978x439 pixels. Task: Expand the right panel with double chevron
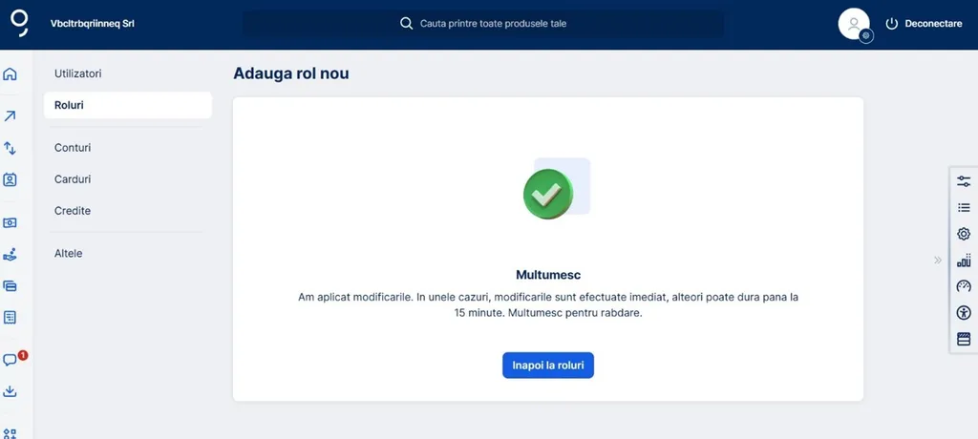tap(938, 260)
